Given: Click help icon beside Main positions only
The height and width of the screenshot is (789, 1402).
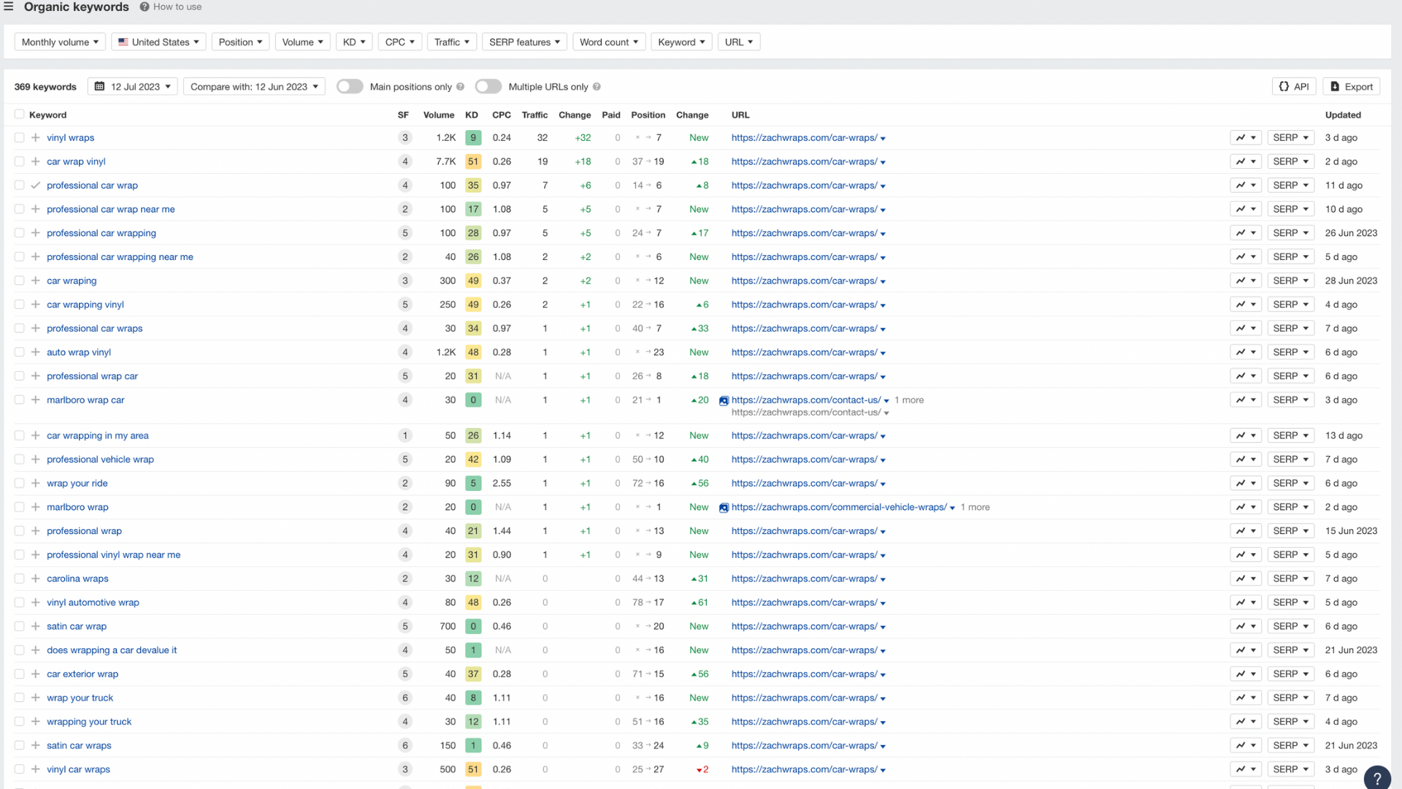Looking at the screenshot, I should [x=460, y=87].
